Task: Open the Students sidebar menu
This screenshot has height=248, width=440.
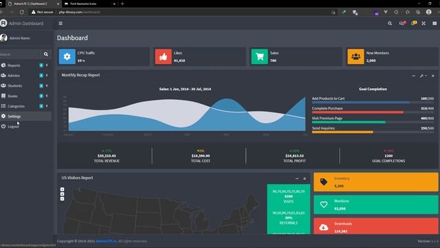Action: point(25,85)
